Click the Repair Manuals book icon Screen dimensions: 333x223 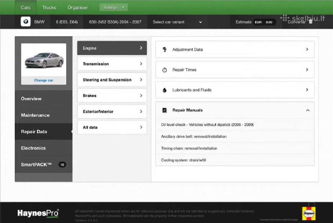[165, 110]
